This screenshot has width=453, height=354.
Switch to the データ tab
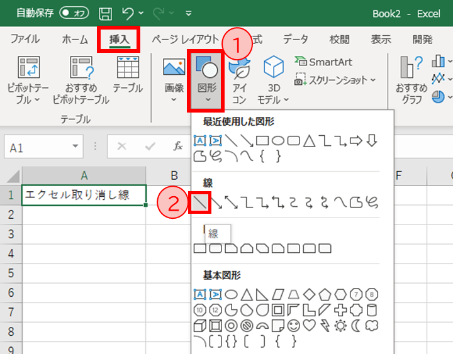tap(295, 39)
